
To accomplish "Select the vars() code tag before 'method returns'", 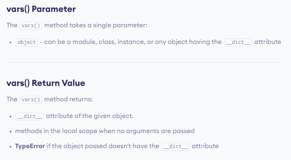I will click(x=31, y=100).
